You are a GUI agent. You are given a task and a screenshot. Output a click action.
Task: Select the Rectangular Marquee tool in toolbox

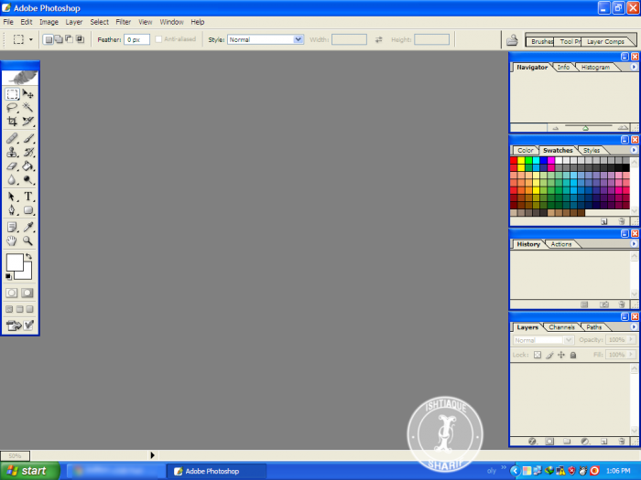(x=12, y=94)
